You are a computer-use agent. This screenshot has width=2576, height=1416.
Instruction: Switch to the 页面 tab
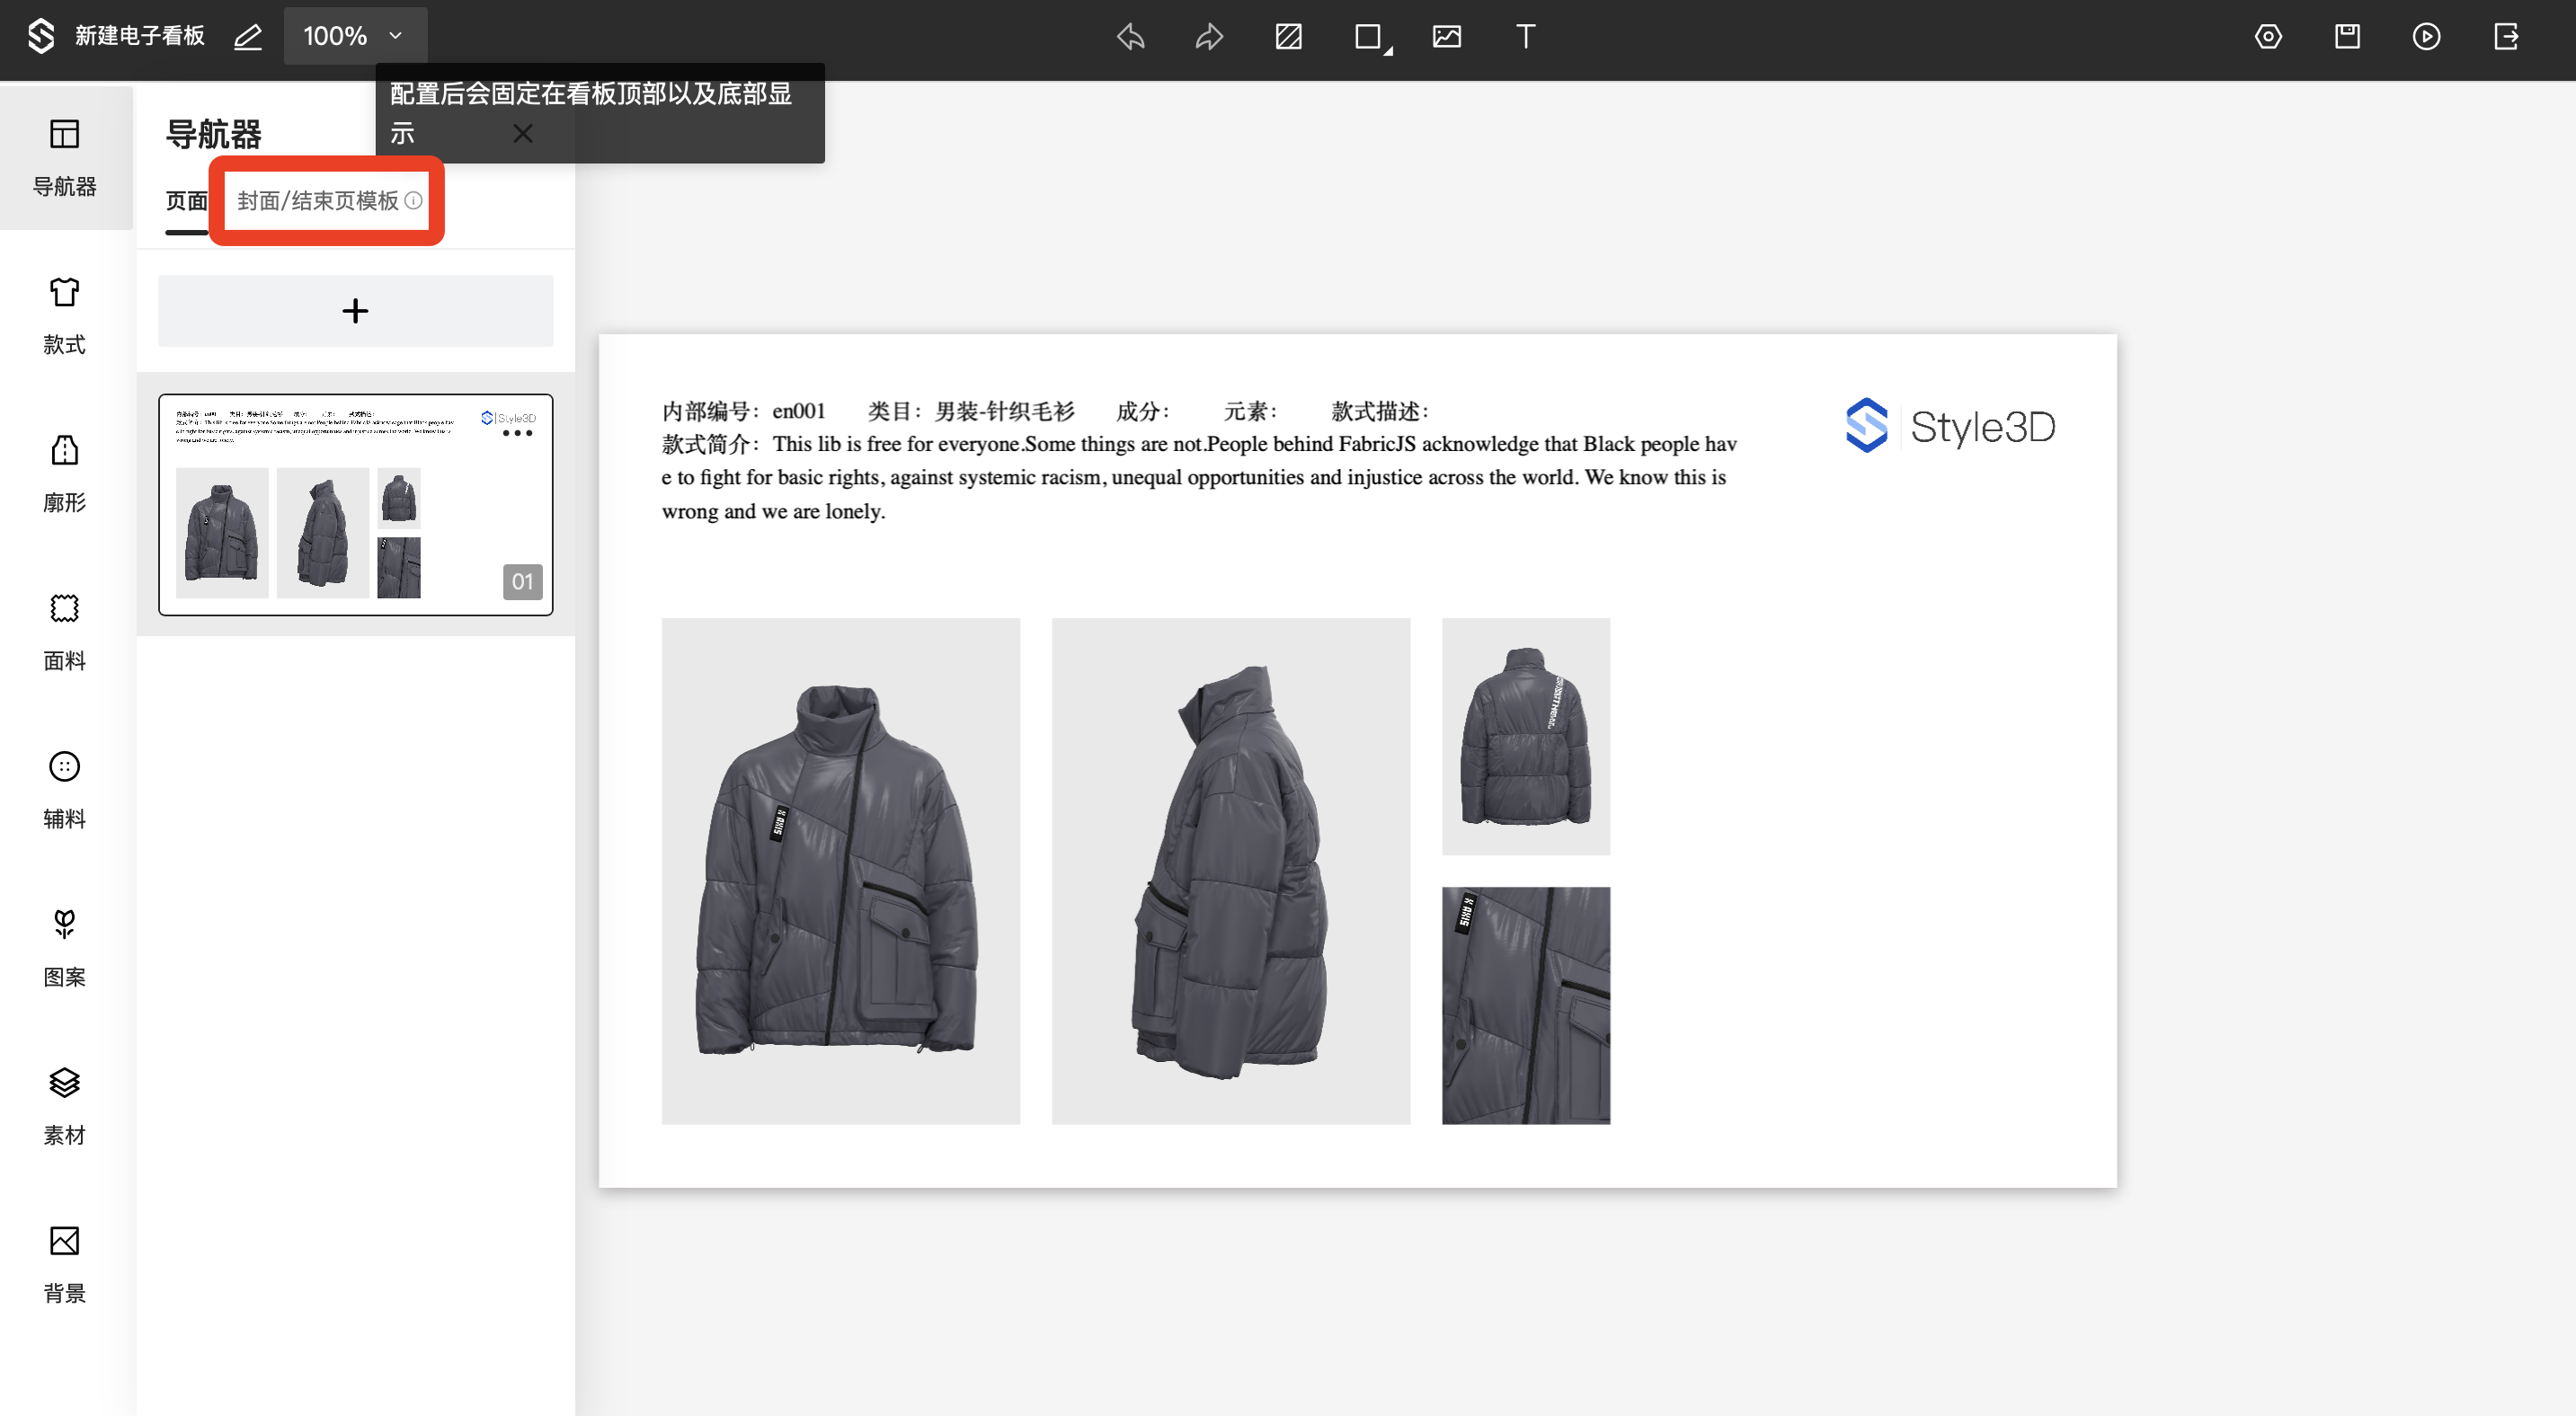point(186,201)
